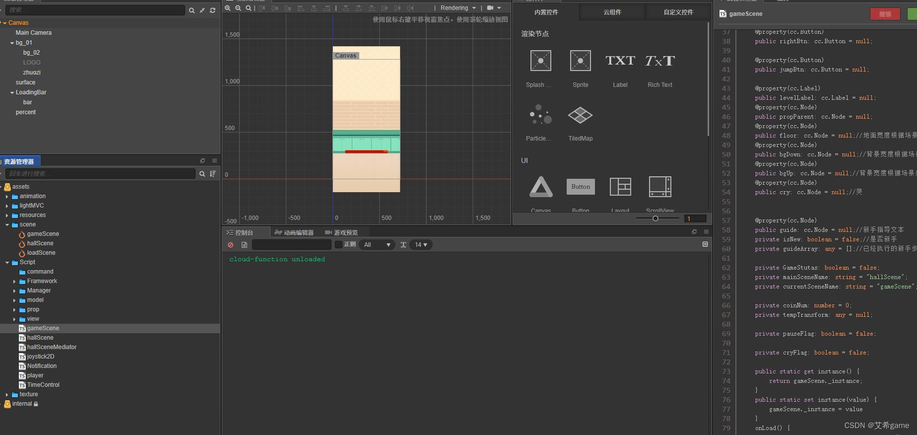Open the 内置控件 tab
This screenshot has height=435, width=917.
pyautogui.click(x=546, y=12)
